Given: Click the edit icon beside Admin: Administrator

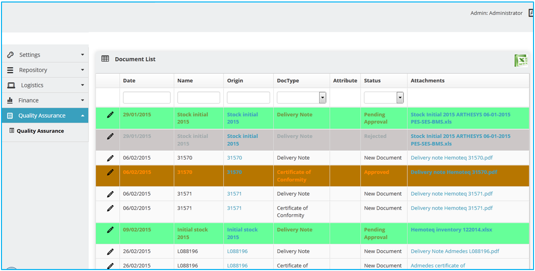Looking at the screenshot, I should pyautogui.click(x=532, y=13).
